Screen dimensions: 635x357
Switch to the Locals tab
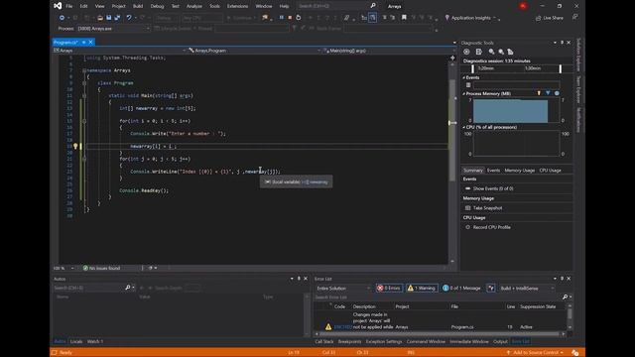[76, 341]
